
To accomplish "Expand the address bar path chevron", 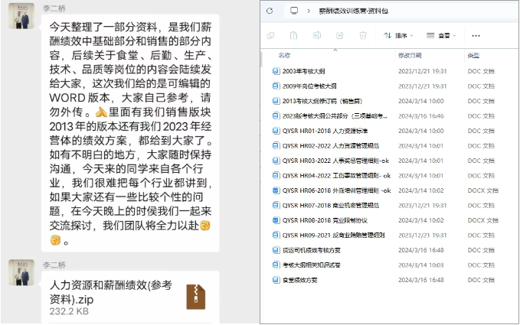I will tap(309, 11).
